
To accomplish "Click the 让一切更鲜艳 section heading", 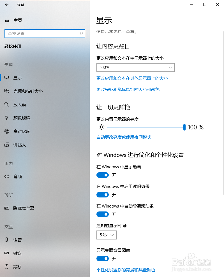I will (113, 107).
